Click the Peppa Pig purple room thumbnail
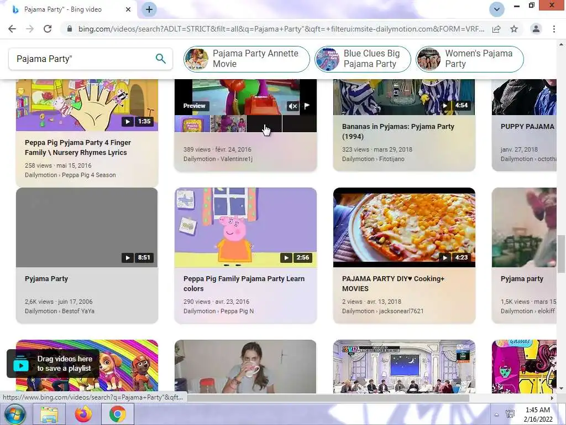The height and width of the screenshot is (425, 566). pos(245,227)
